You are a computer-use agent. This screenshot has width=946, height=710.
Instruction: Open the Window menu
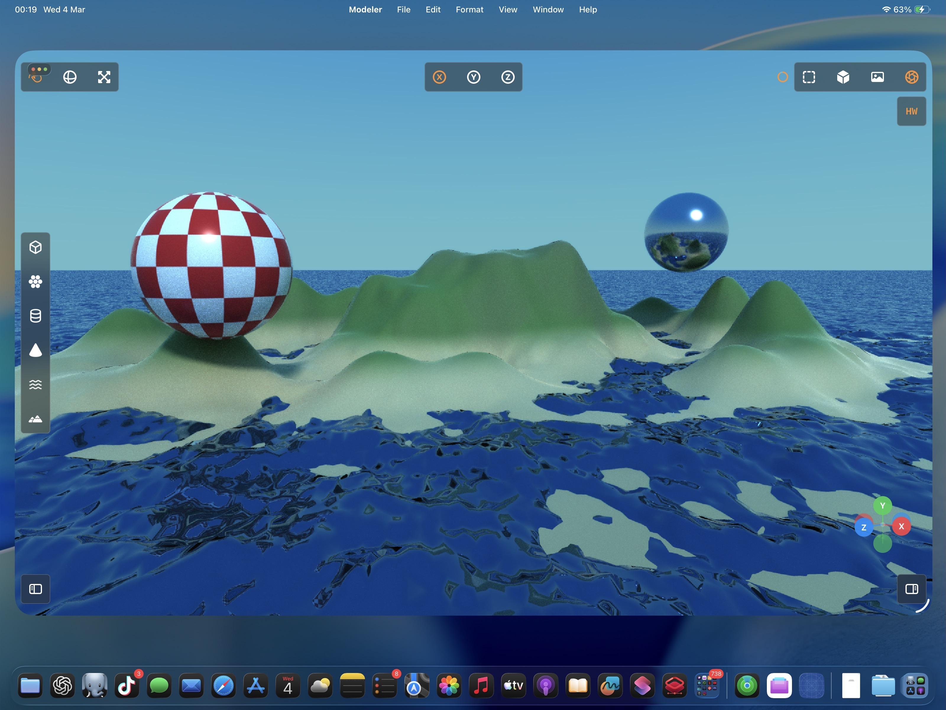pos(548,9)
